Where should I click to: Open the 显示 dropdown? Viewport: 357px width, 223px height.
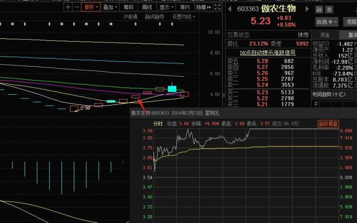click(x=166, y=7)
